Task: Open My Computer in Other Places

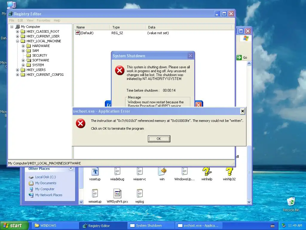Action: 45,189
